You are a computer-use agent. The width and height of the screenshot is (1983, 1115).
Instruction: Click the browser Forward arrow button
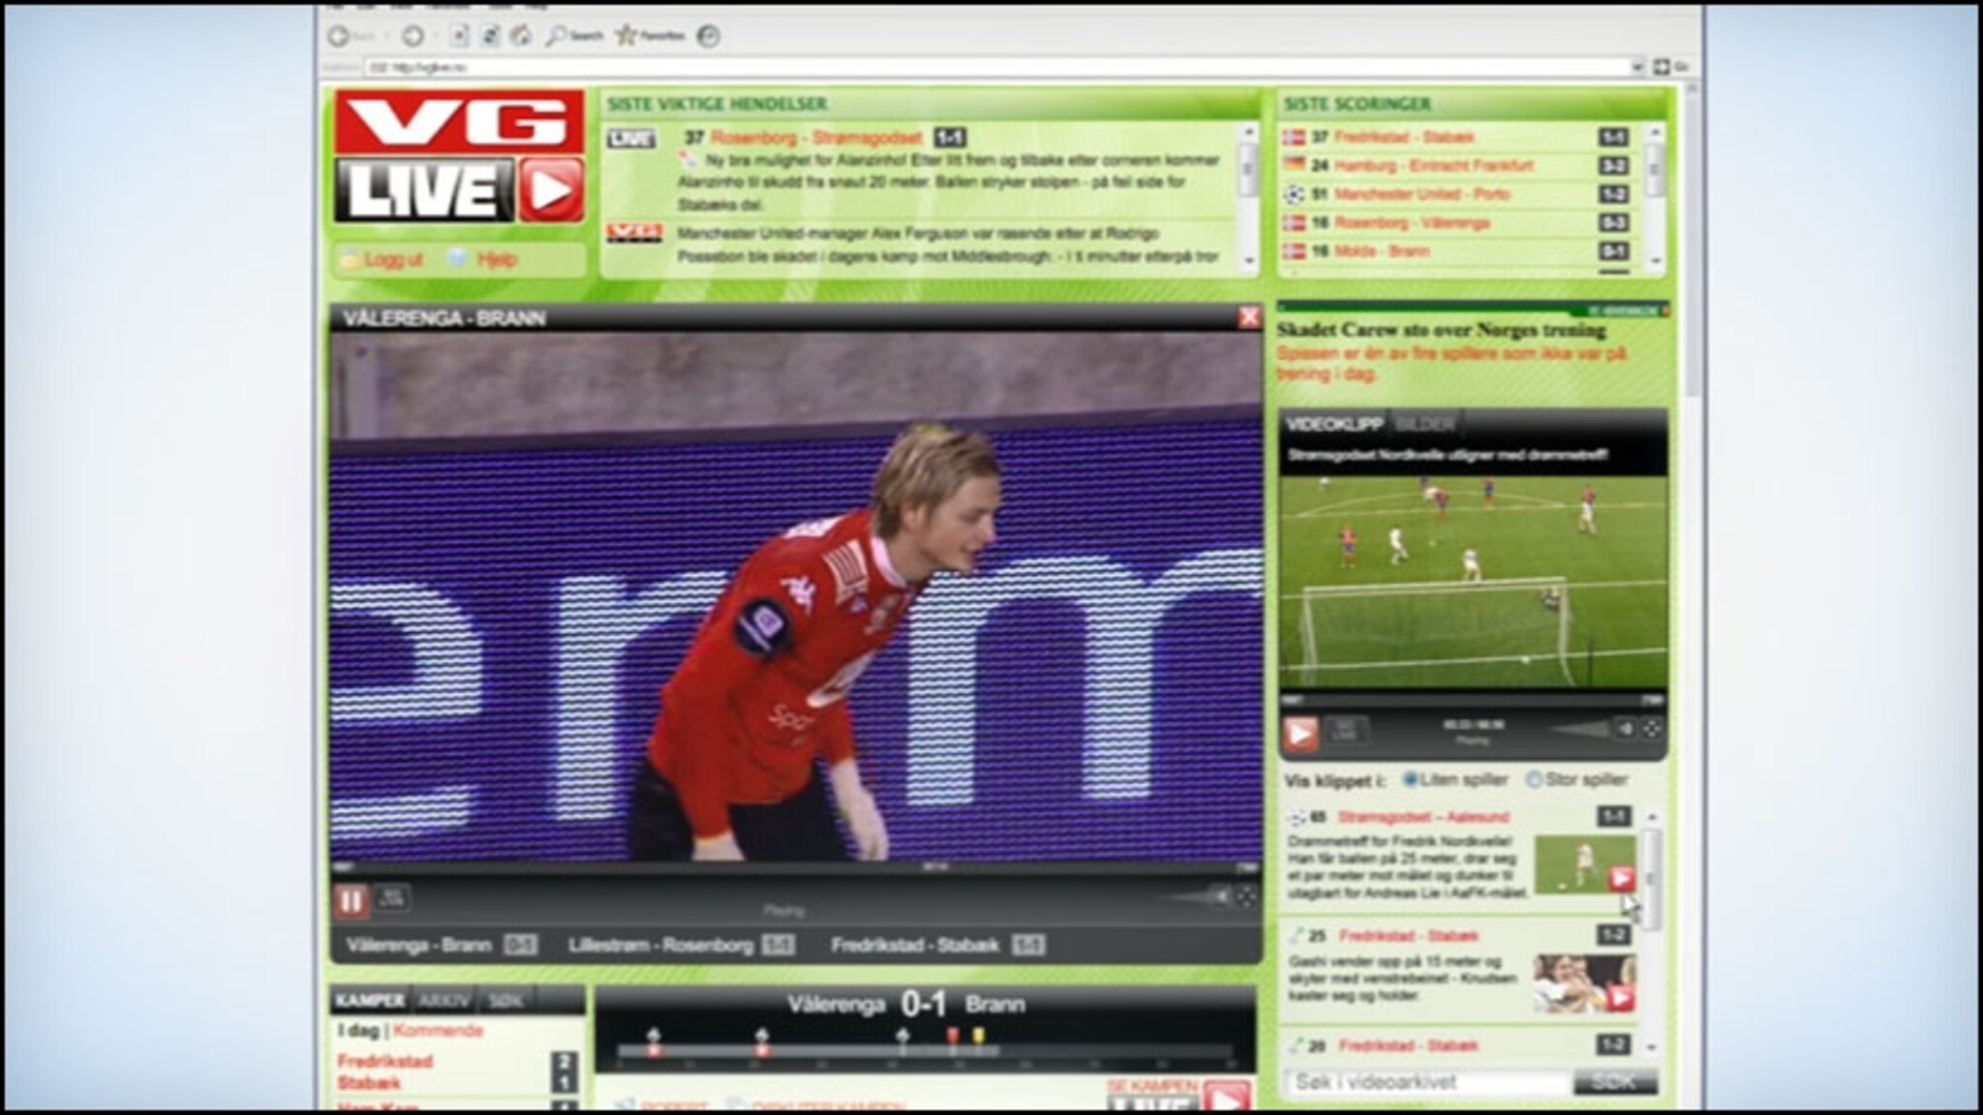(412, 36)
